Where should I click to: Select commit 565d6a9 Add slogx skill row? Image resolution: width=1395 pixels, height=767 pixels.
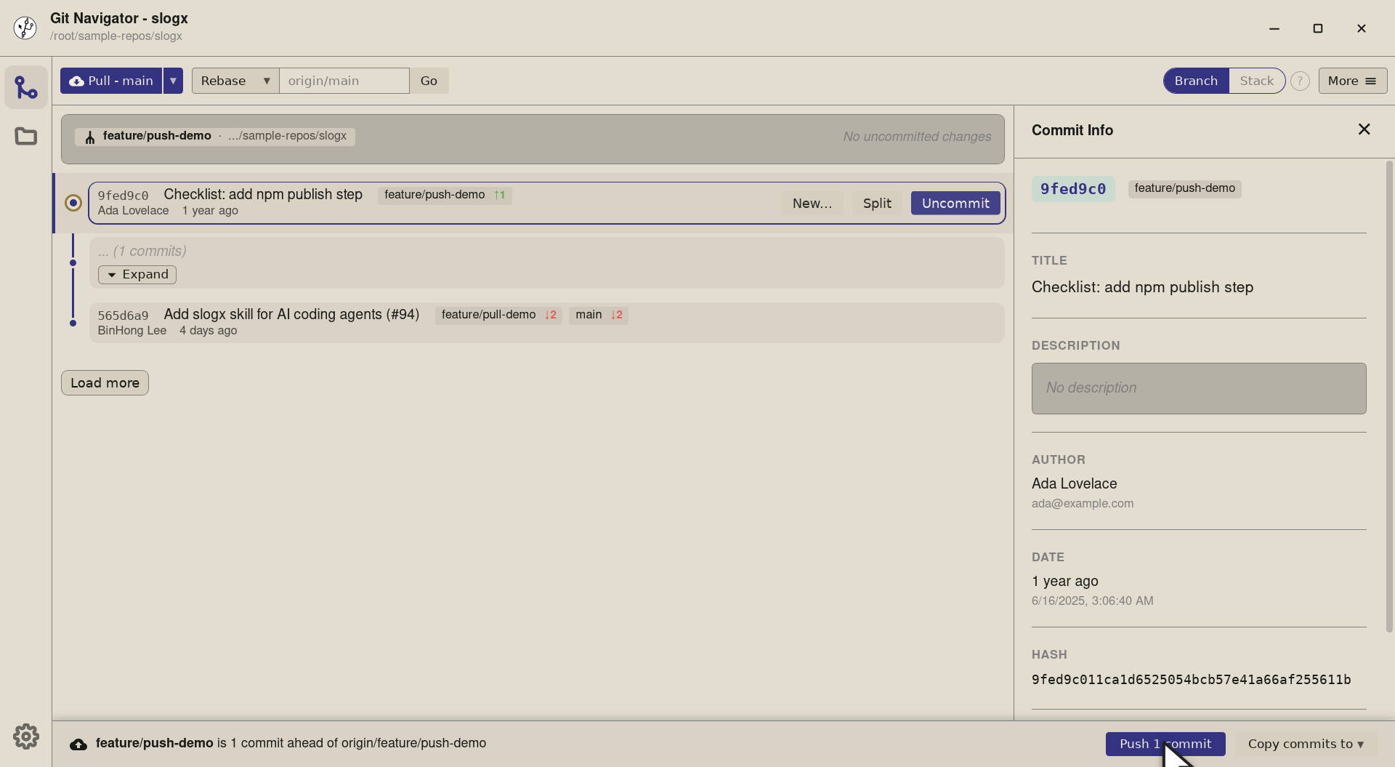(546, 322)
